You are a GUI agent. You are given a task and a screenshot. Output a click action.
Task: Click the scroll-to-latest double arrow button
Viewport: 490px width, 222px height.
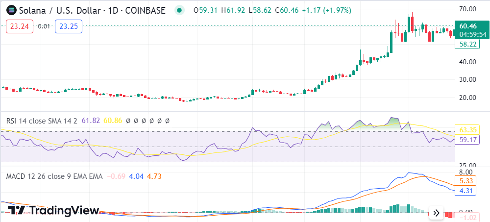coord(436,212)
